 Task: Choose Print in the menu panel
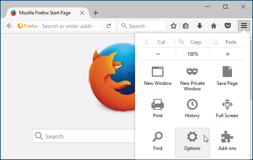pyautogui.click(x=158, y=108)
